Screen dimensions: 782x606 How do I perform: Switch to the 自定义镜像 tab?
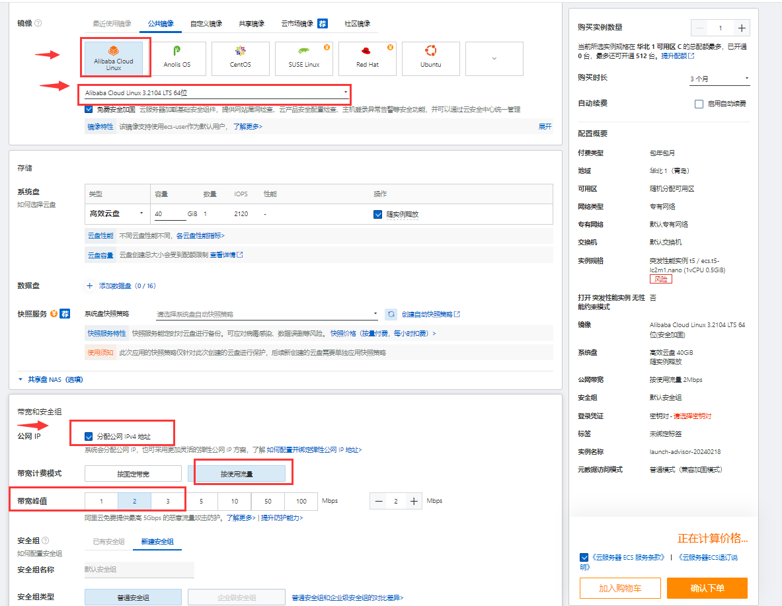(x=206, y=24)
